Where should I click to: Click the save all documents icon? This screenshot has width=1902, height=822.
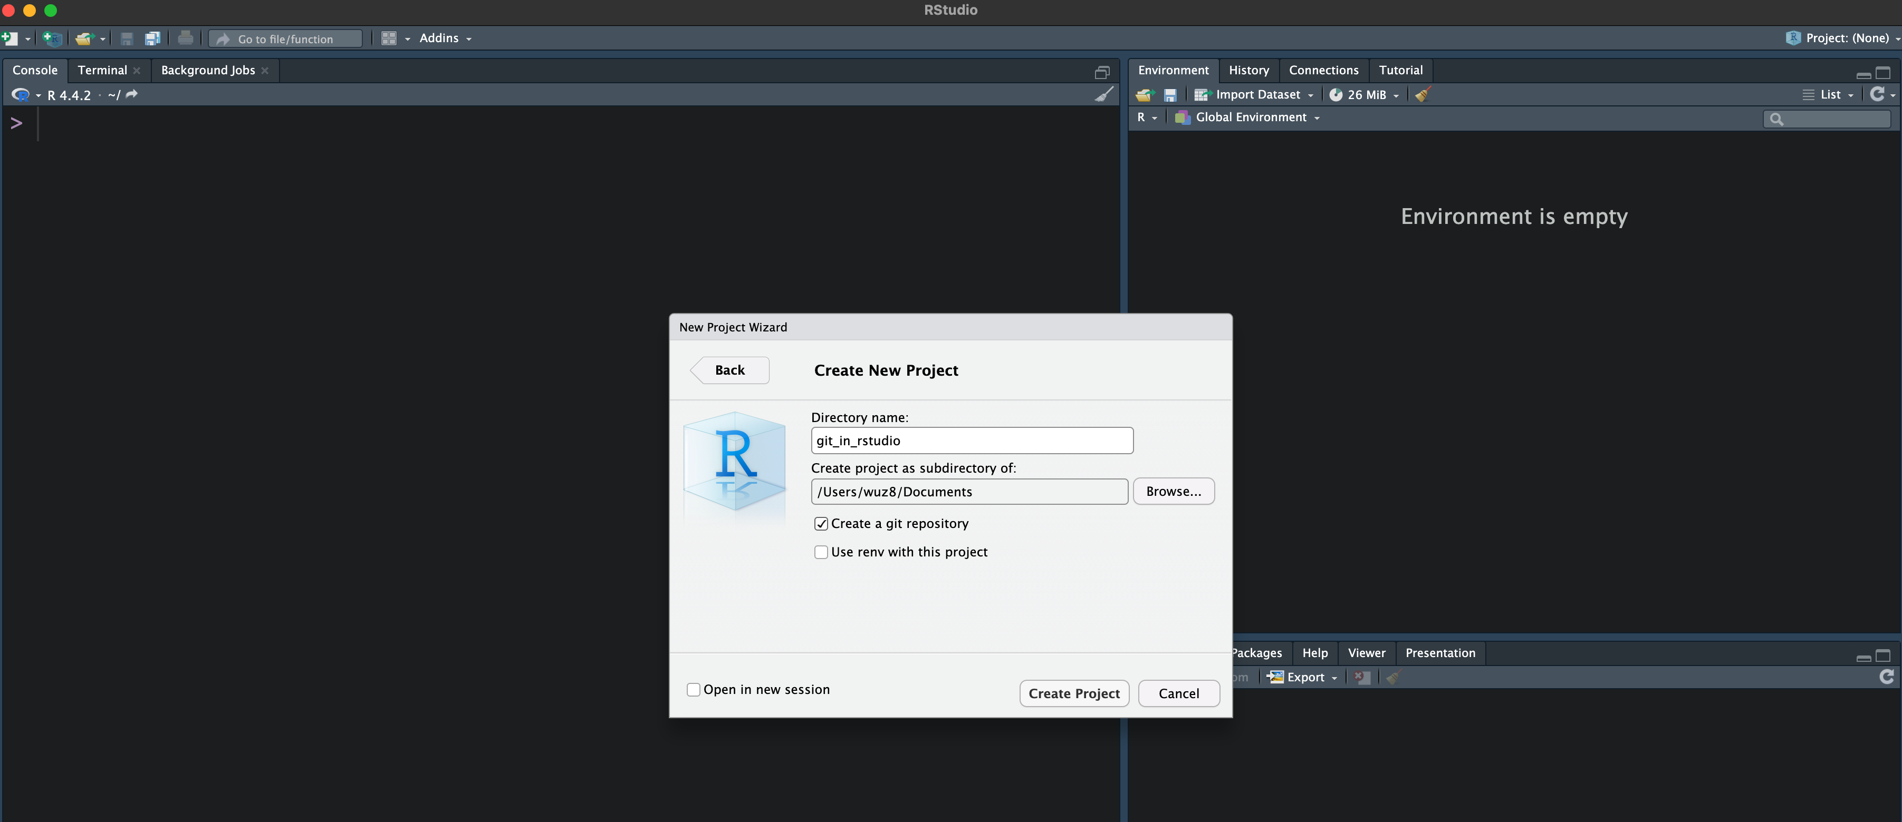click(x=153, y=38)
